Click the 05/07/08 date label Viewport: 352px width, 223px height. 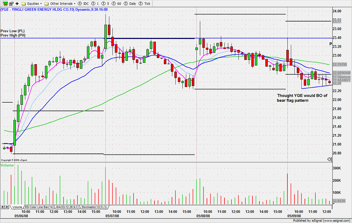(x=112, y=216)
